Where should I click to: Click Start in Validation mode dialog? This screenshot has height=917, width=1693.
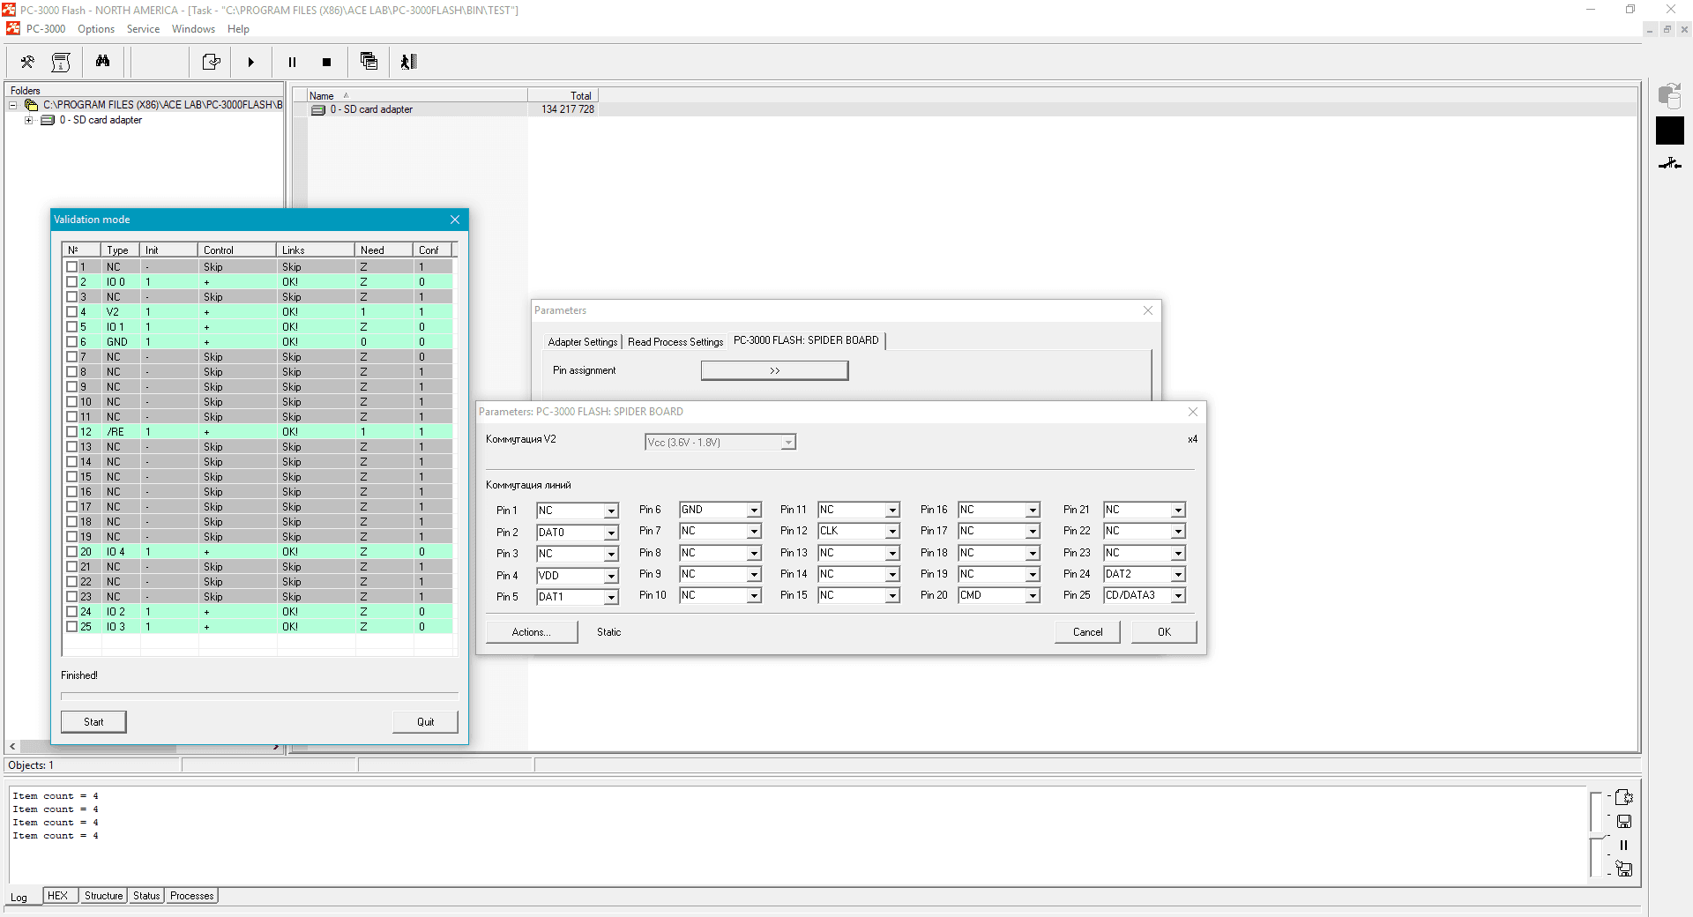pos(93,721)
